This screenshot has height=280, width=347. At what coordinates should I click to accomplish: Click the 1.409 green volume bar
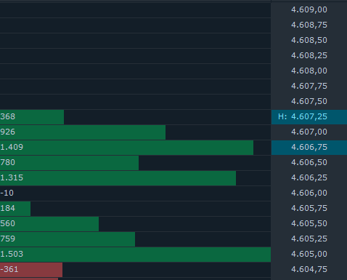[126, 148]
